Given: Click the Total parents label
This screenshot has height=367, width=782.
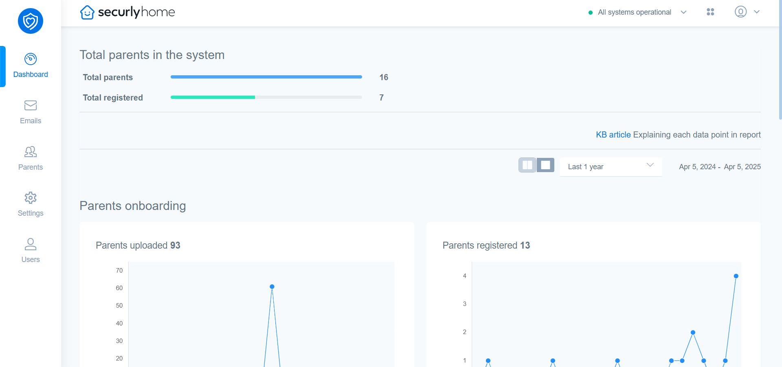Looking at the screenshot, I should [108, 77].
